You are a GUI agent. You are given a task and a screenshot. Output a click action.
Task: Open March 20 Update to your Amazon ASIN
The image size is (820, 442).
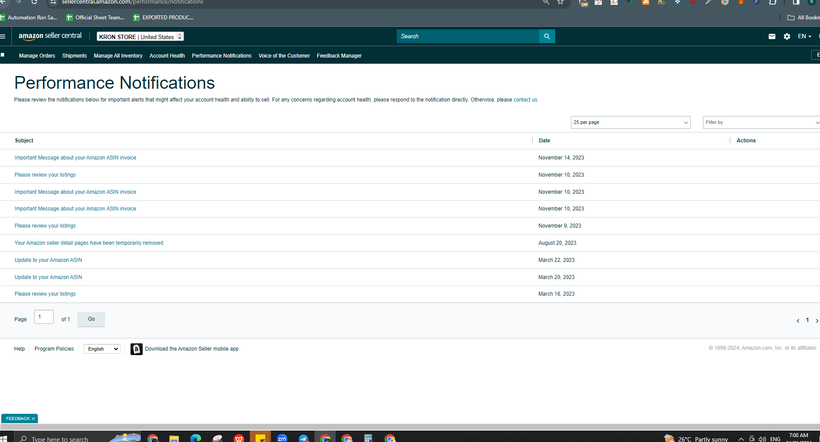[x=48, y=277]
